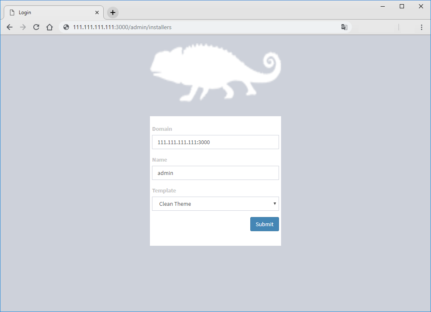Submit the installer form
Screen dimensions: 431x312
pos(264,224)
